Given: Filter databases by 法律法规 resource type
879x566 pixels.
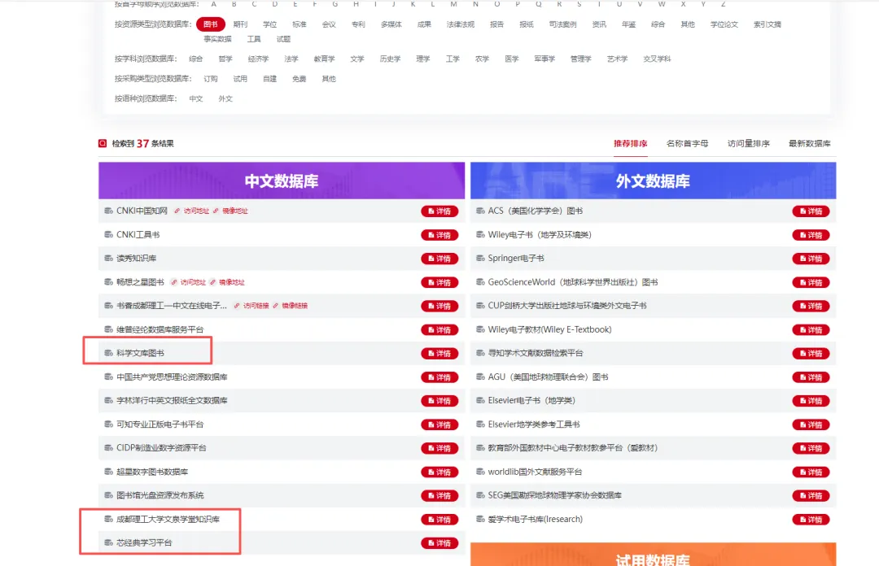Looking at the screenshot, I should [x=460, y=24].
